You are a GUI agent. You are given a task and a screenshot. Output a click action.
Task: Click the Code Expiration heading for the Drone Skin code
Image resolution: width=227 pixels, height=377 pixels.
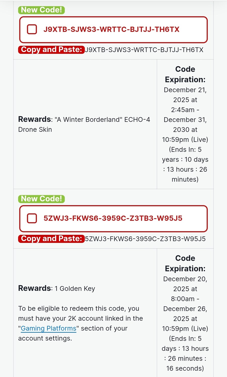pos(185,74)
